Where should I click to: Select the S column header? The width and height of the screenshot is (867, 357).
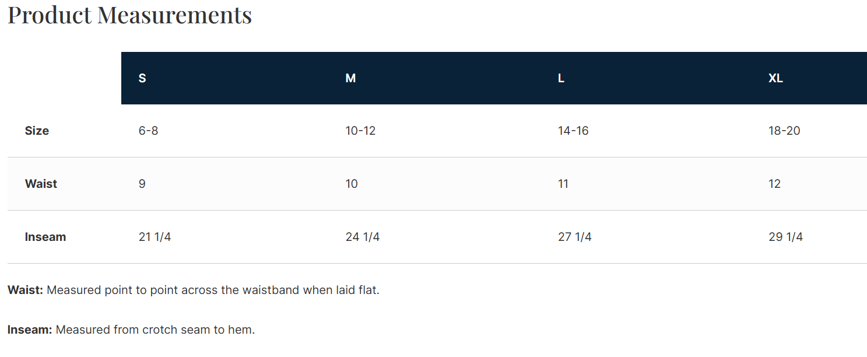pos(142,78)
